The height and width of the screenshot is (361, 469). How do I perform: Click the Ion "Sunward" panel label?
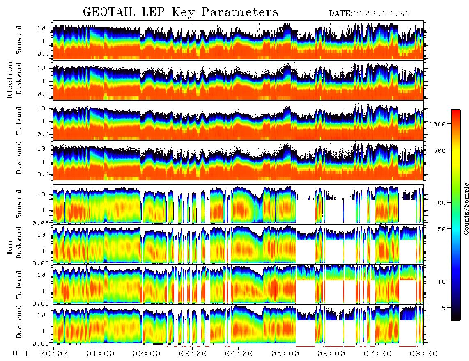(x=19, y=204)
